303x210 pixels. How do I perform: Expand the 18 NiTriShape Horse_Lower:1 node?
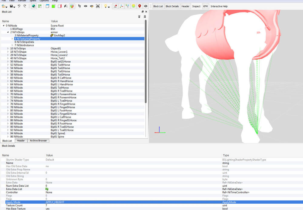[x=8, y=52]
